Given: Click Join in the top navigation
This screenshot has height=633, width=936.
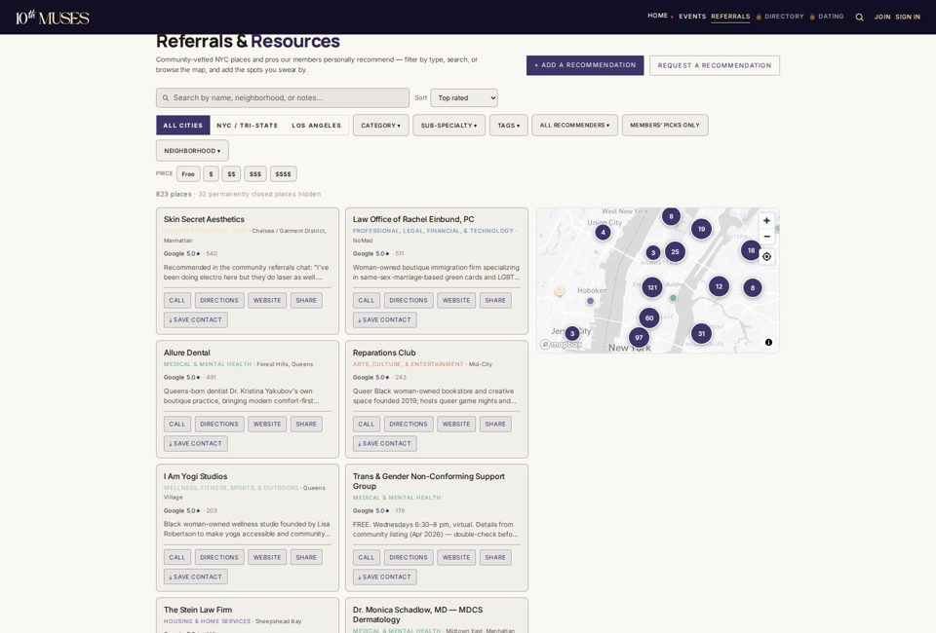Looking at the screenshot, I should pyautogui.click(x=882, y=17).
